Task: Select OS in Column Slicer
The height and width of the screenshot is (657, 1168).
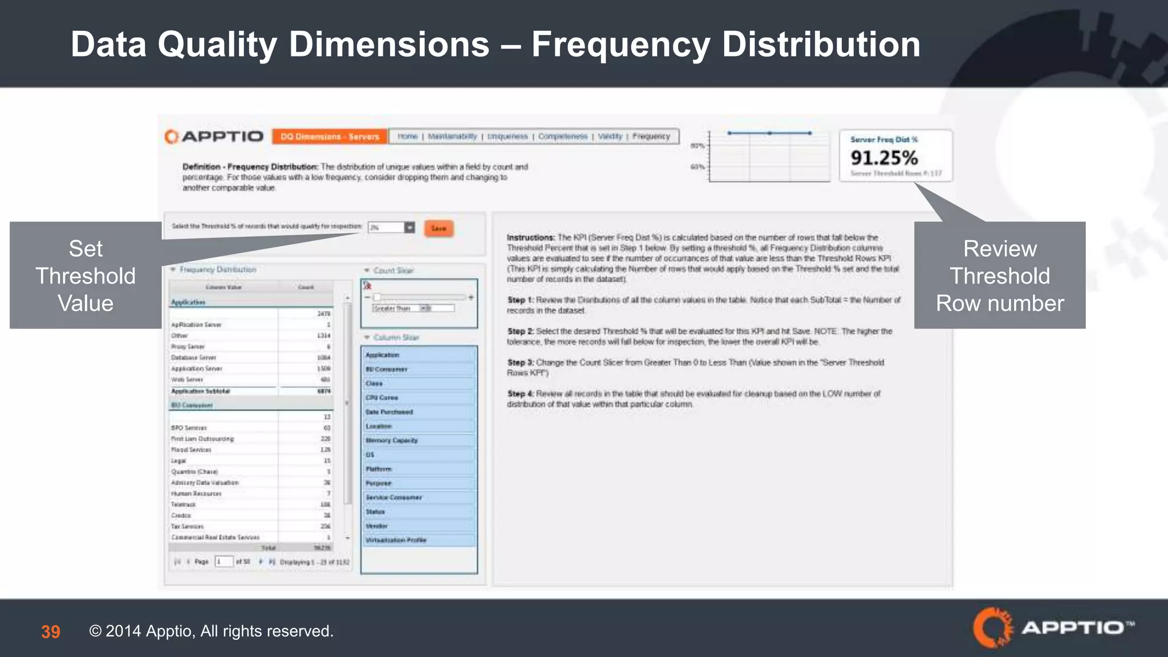Action: [419, 455]
